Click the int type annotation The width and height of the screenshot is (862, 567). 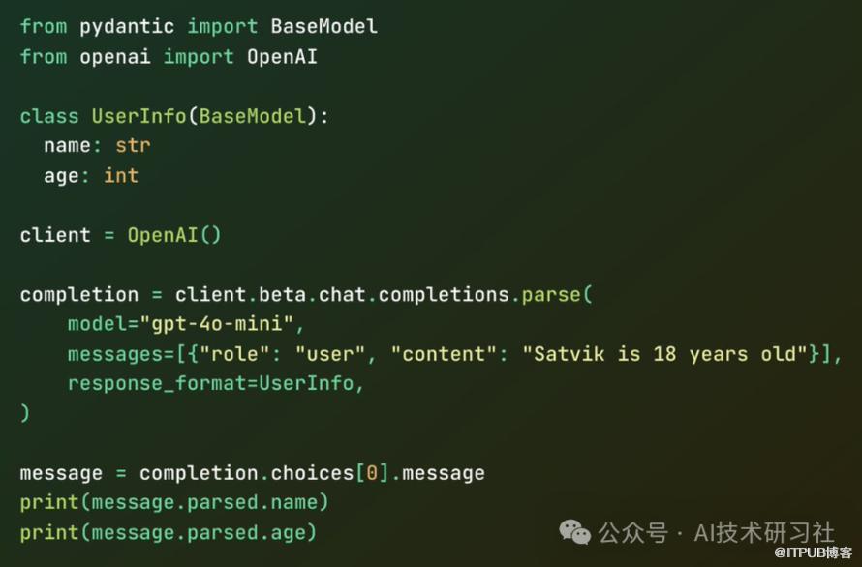pyautogui.click(x=121, y=175)
